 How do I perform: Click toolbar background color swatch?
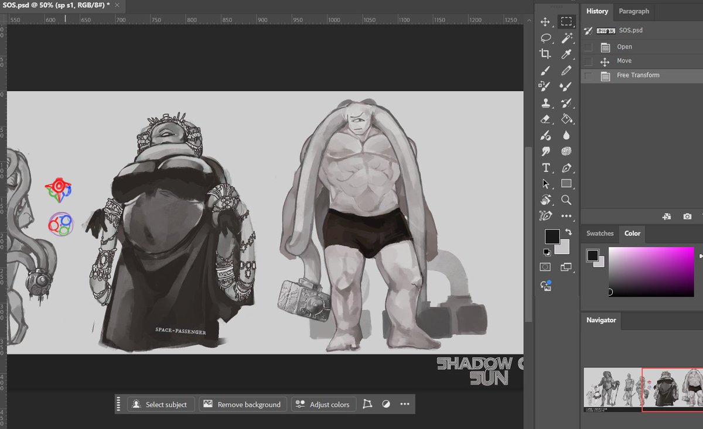564,248
